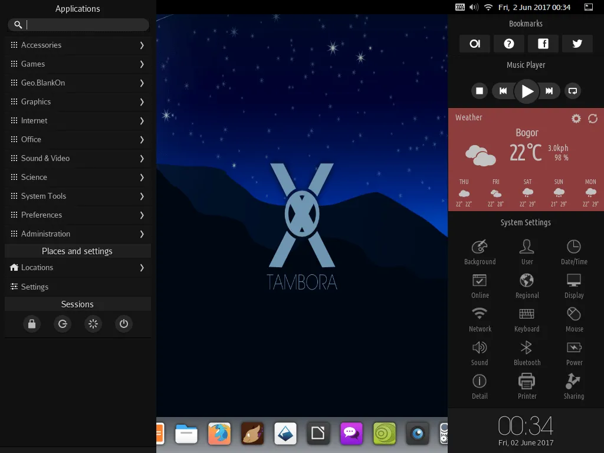Launch the blue mountain app in dock
The image size is (604, 453).
(x=285, y=434)
